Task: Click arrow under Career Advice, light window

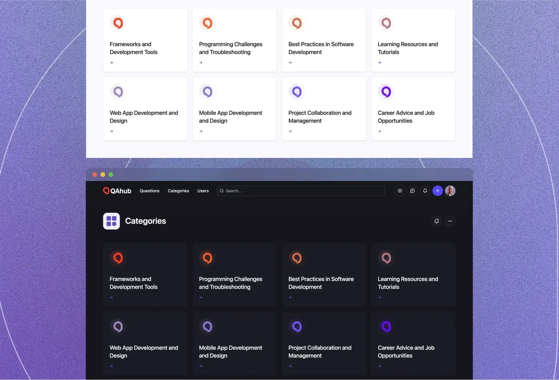Action: [x=379, y=131]
